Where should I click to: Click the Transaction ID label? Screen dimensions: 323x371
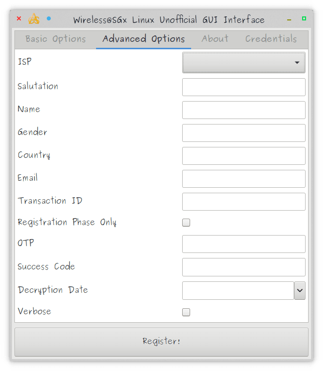(x=50, y=201)
